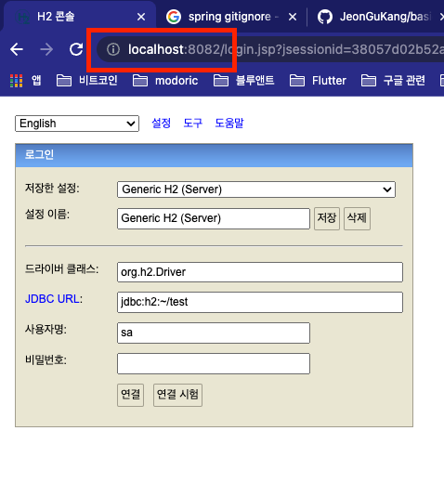Focus the JDBC URL input field

(x=260, y=302)
